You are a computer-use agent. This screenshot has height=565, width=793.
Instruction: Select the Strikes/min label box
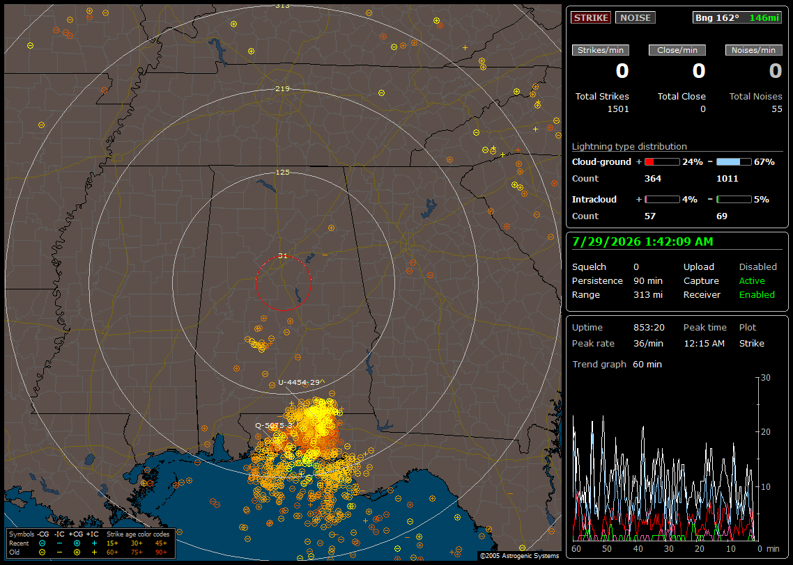[x=600, y=50]
